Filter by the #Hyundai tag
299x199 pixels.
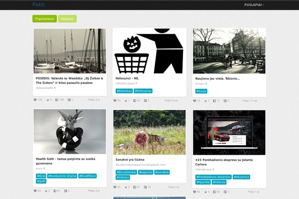[x=203, y=182]
